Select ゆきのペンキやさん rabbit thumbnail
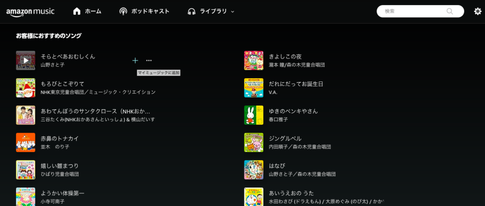The image size is (485, 206). click(x=254, y=115)
